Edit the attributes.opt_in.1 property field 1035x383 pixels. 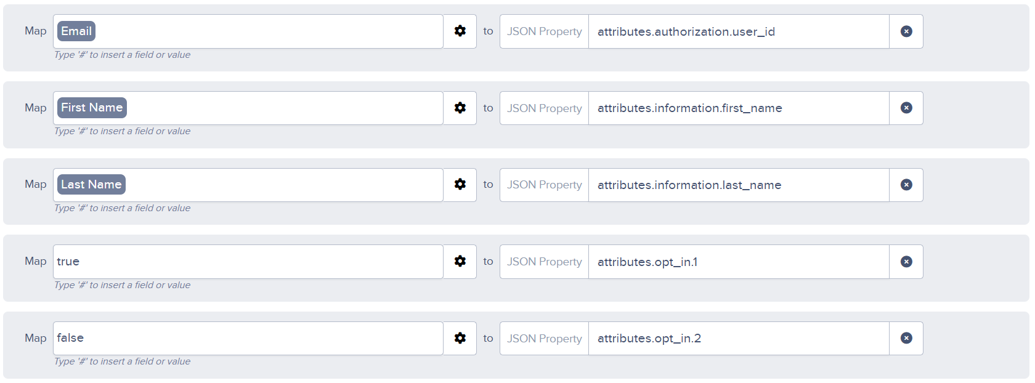(x=739, y=262)
